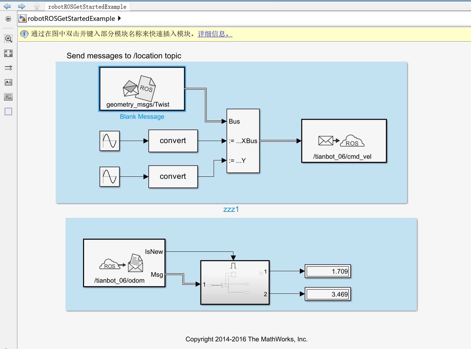Select the ROS Publish /tianbot_06/cmd_vel block
The image size is (471, 349).
point(344,141)
